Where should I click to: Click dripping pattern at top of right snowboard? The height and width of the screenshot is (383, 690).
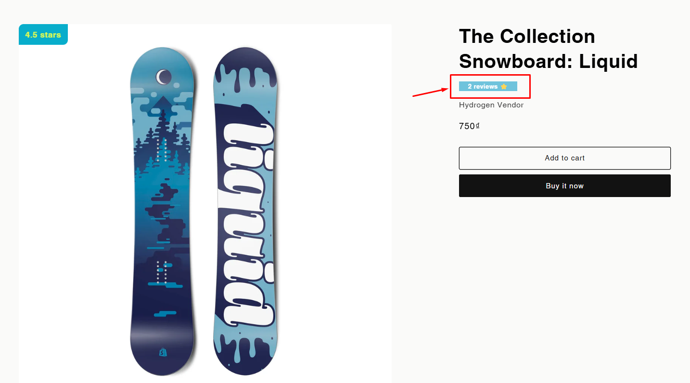click(x=245, y=76)
